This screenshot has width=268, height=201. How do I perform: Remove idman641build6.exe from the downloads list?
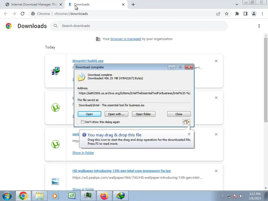216,61
